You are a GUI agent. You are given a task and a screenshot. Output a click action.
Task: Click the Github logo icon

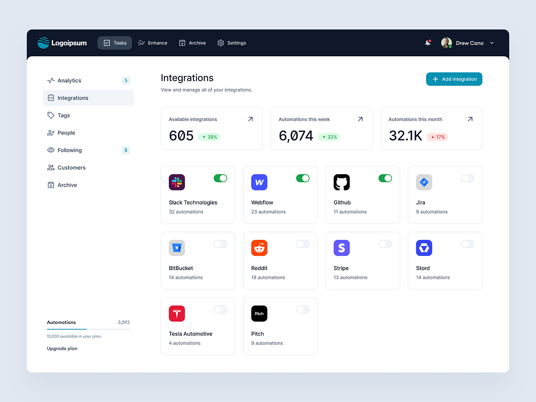[x=342, y=182]
